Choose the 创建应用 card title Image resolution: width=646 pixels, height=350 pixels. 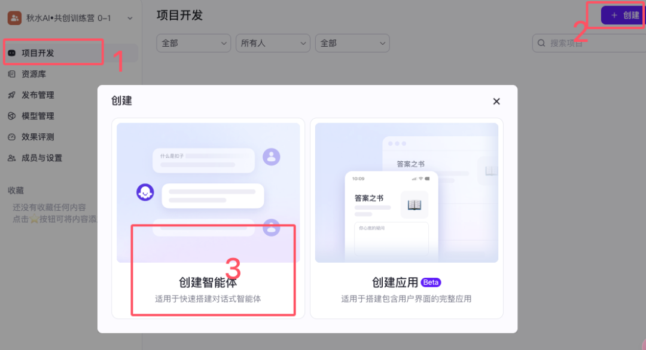(x=395, y=282)
